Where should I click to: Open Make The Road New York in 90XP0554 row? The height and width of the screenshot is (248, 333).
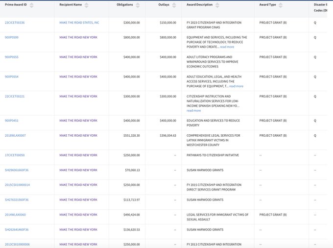pyautogui.click(x=78, y=77)
